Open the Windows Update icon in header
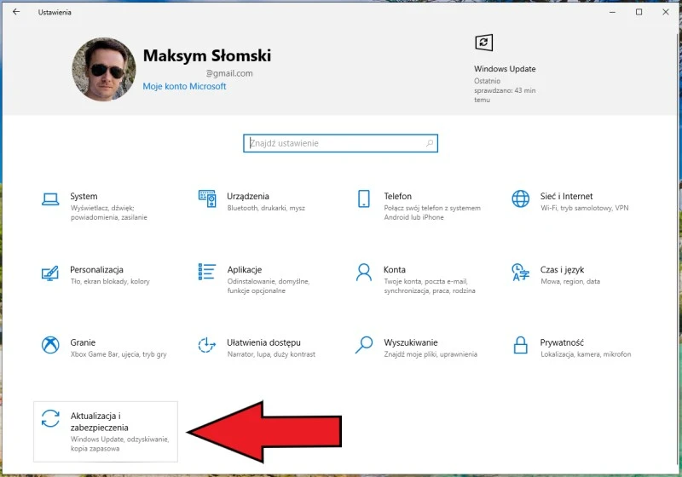682x477 pixels. coord(483,43)
